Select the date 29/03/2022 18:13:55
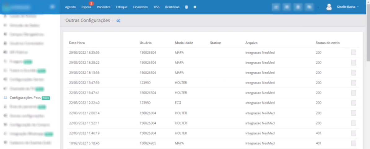 (x=84, y=73)
